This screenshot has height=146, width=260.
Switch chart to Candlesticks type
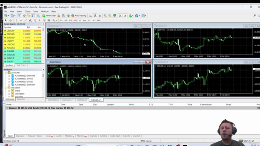coord(95,16)
